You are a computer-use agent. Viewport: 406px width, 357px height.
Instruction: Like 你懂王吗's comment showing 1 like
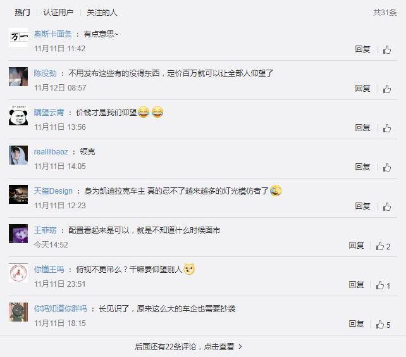coord(383,285)
